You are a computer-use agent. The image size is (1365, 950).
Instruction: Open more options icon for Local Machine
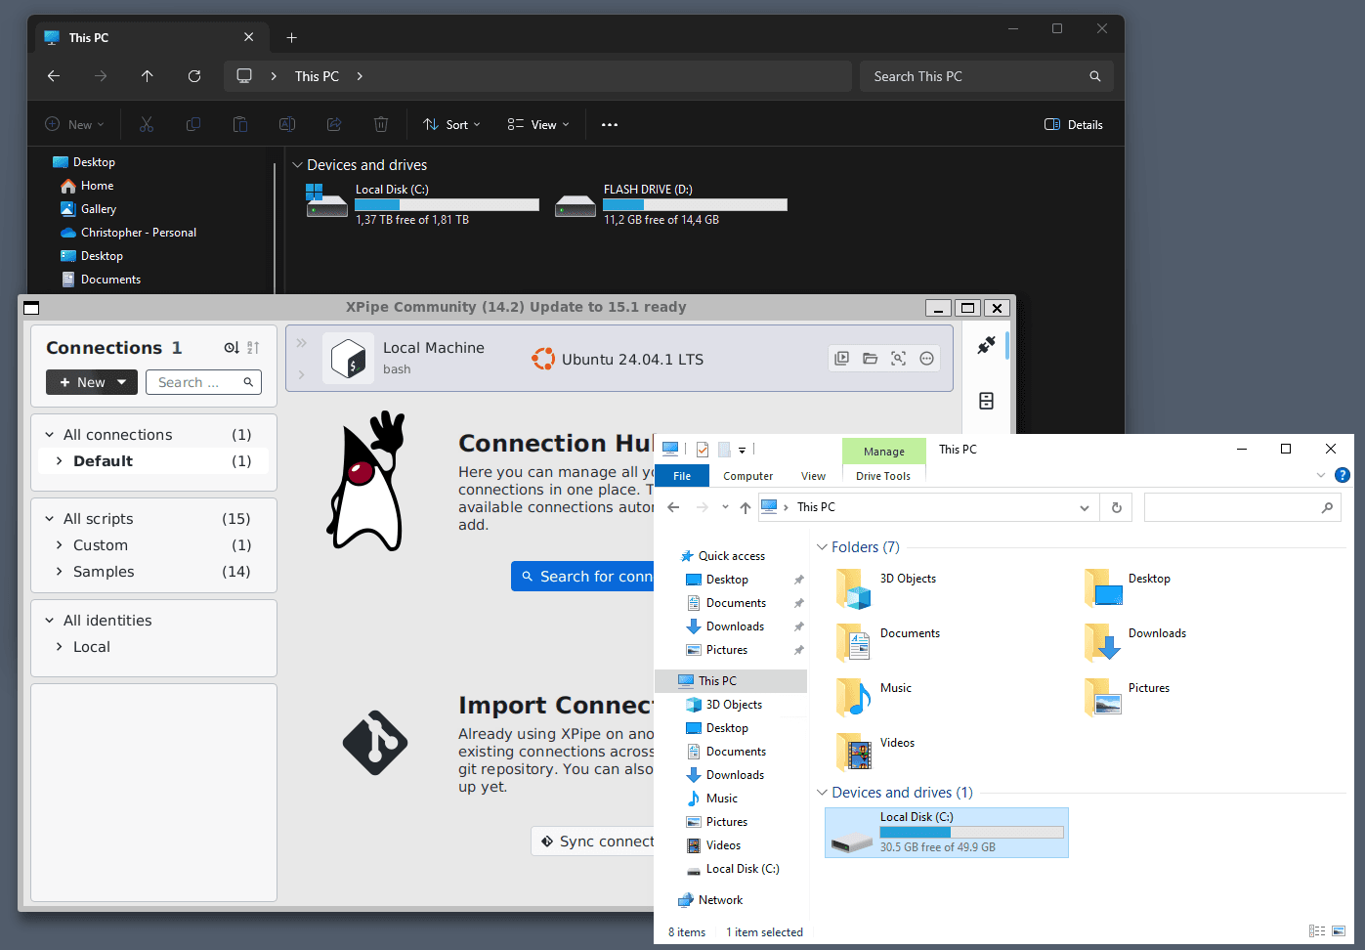[x=926, y=359]
